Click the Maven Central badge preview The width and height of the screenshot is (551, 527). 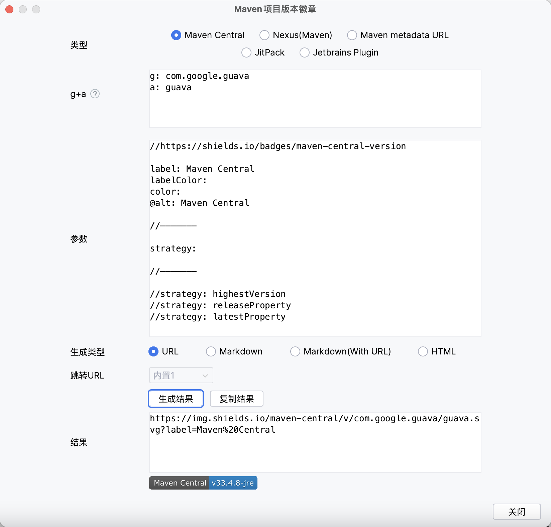179,483
